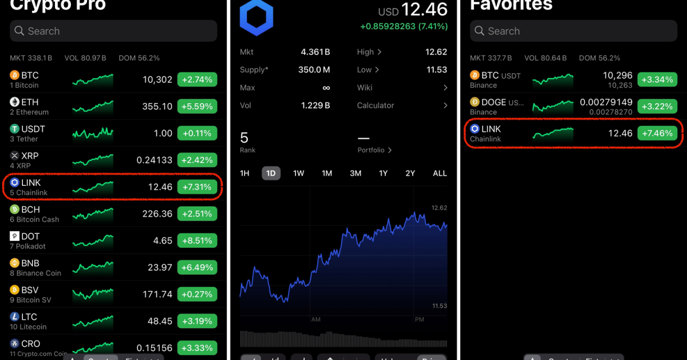Click the Crypto Pro search field
This screenshot has height=360, width=687.
113,31
